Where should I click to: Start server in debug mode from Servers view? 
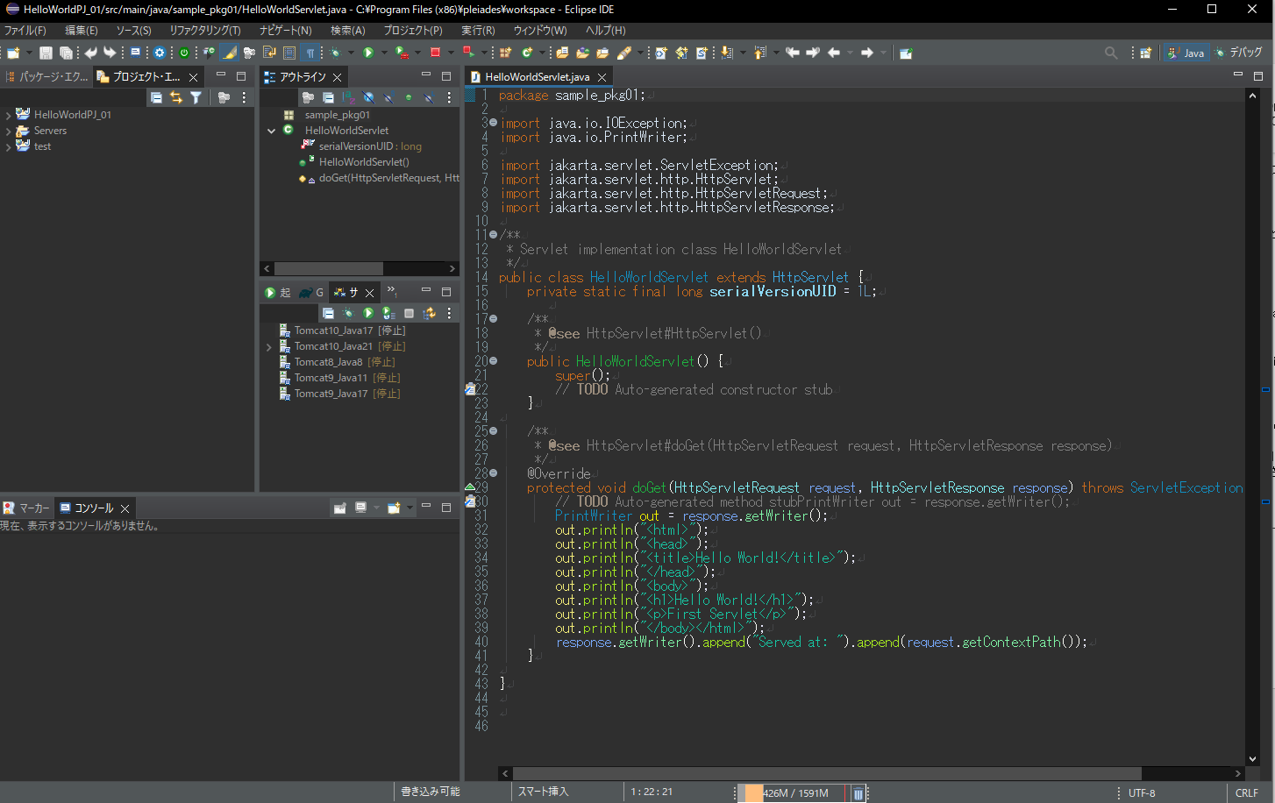tap(348, 313)
